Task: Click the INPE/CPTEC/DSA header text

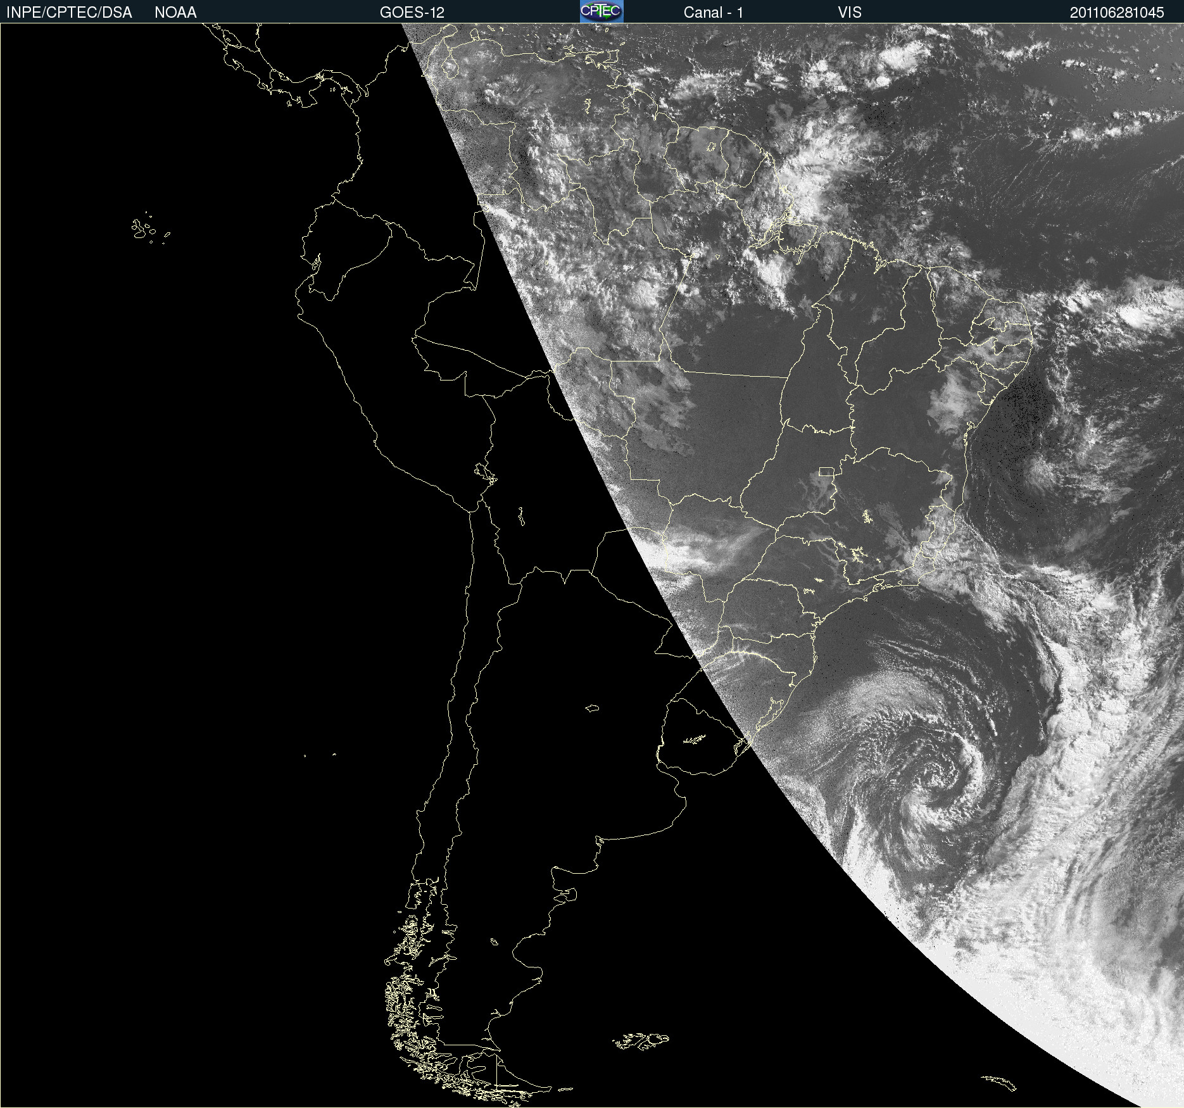Action: 69,13
